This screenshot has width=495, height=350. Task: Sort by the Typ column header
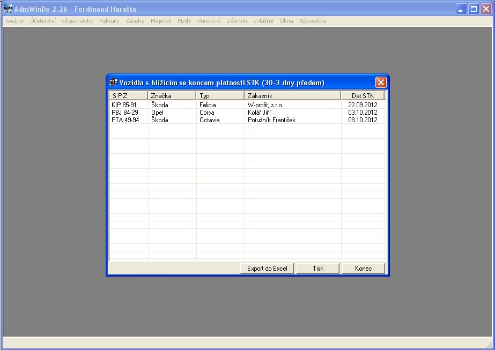click(220, 95)
